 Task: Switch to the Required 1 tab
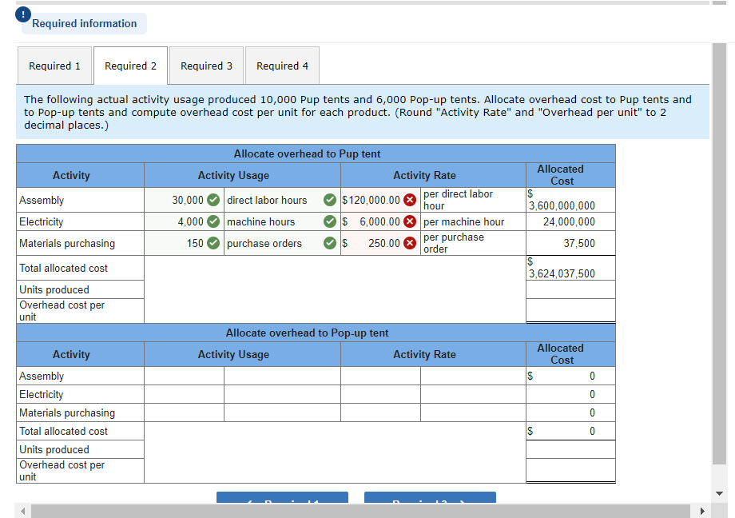[55, 66]
